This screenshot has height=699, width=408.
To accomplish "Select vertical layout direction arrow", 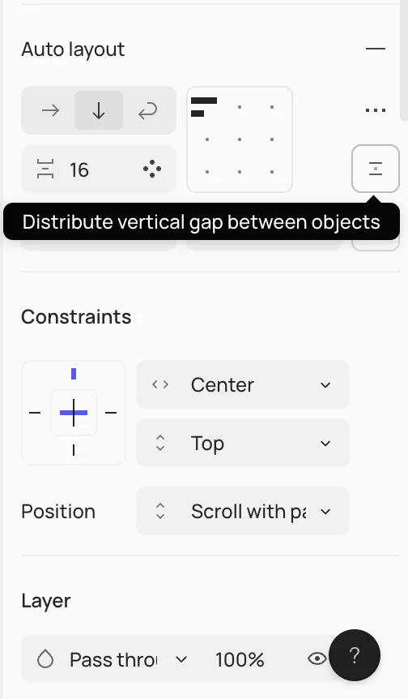I will (x=98, y=110).
